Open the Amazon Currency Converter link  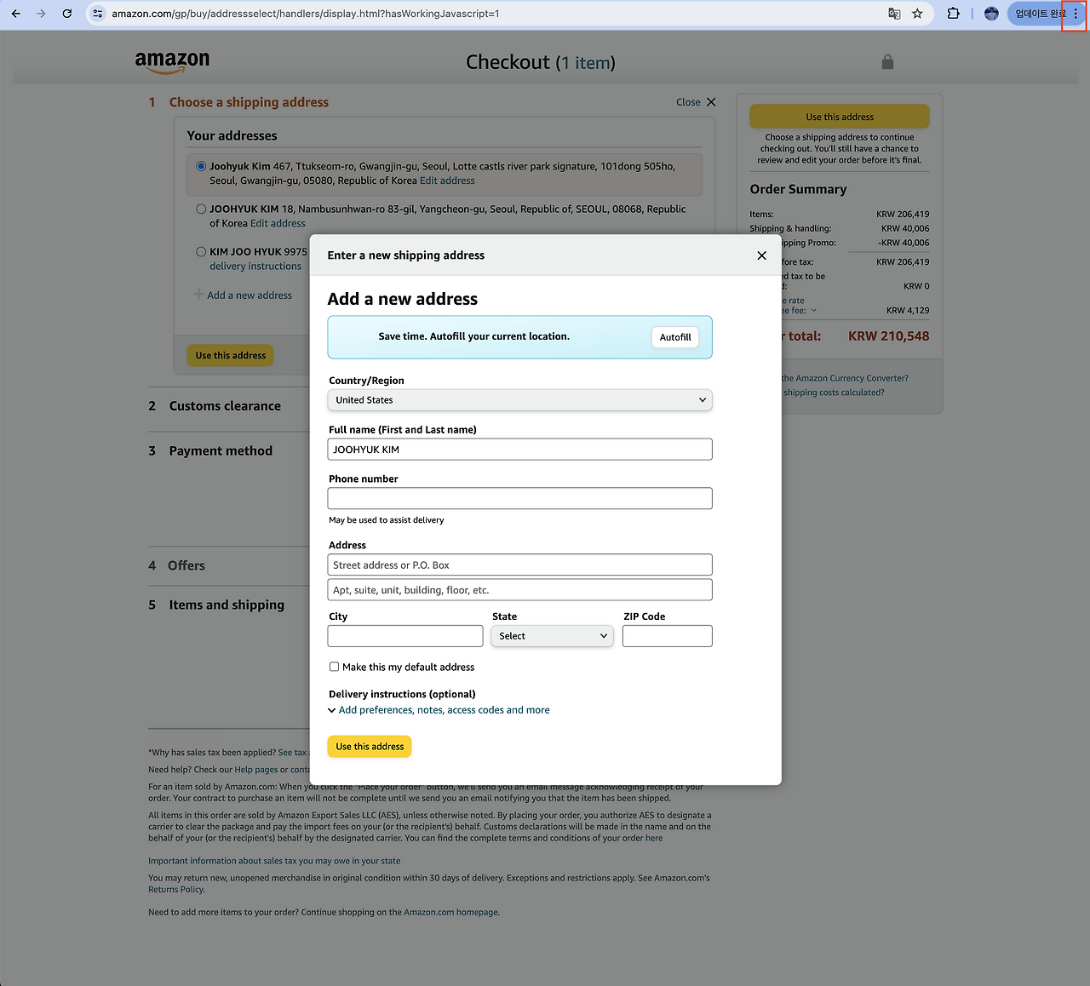pyautogui.click(x=845, y=378)
